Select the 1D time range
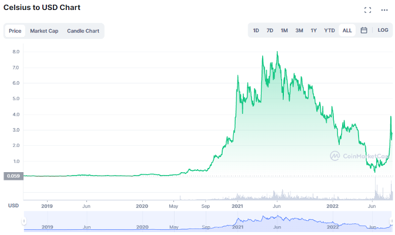Screen dimensions: 395x235 pos(256,31)
